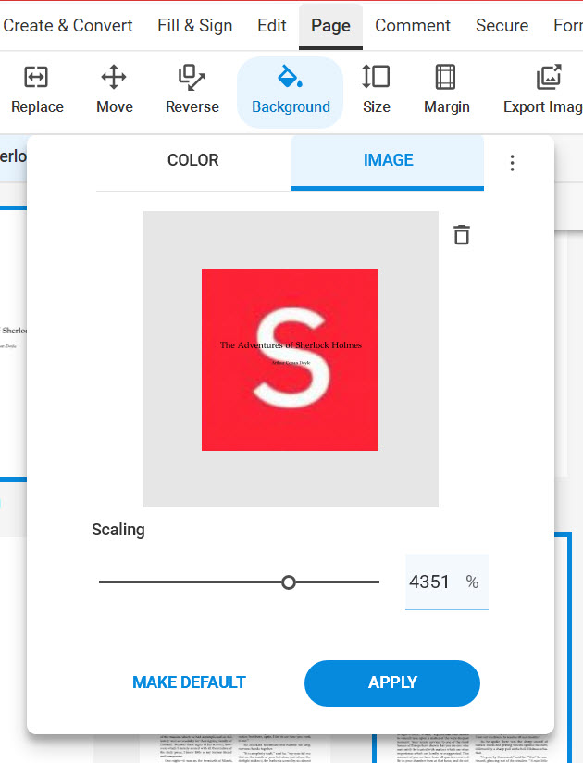
Task: Select the IMAGE background tab
Action: pyautogui.click(x=388, y=162)
